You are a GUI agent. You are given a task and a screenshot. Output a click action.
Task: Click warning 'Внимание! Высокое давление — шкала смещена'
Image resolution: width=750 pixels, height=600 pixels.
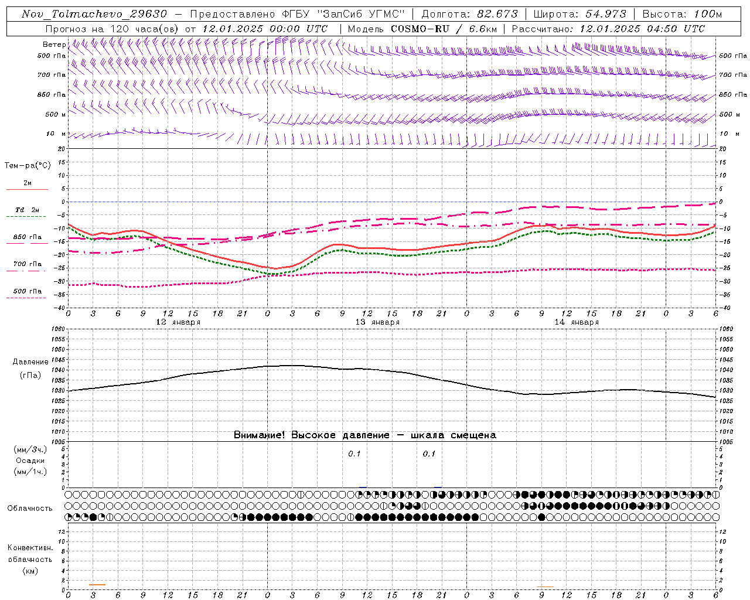tap(365, 435)
